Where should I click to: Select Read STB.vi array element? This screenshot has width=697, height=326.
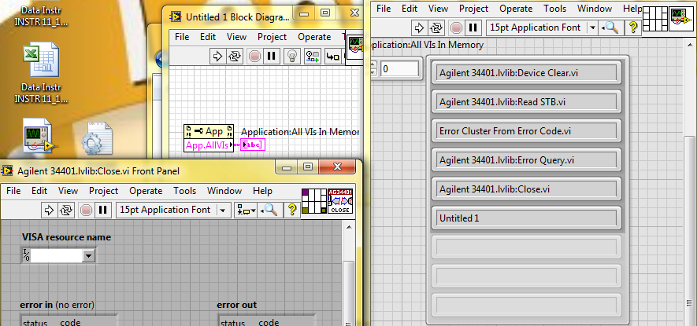526,102
